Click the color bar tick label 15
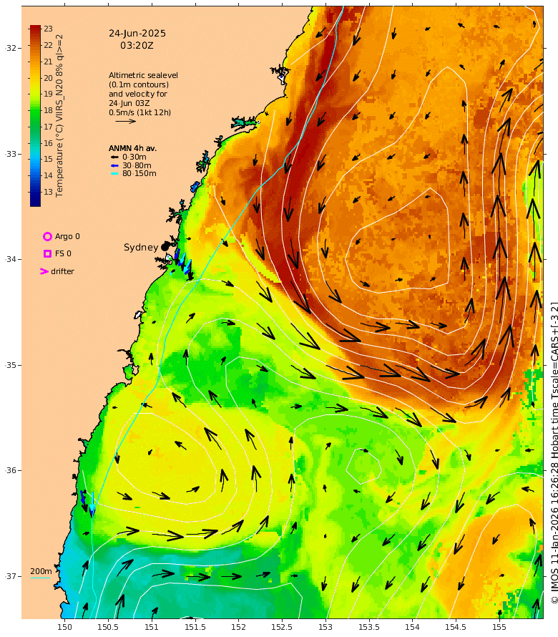The width and height of the screenshot is (558, 637). 49,159
